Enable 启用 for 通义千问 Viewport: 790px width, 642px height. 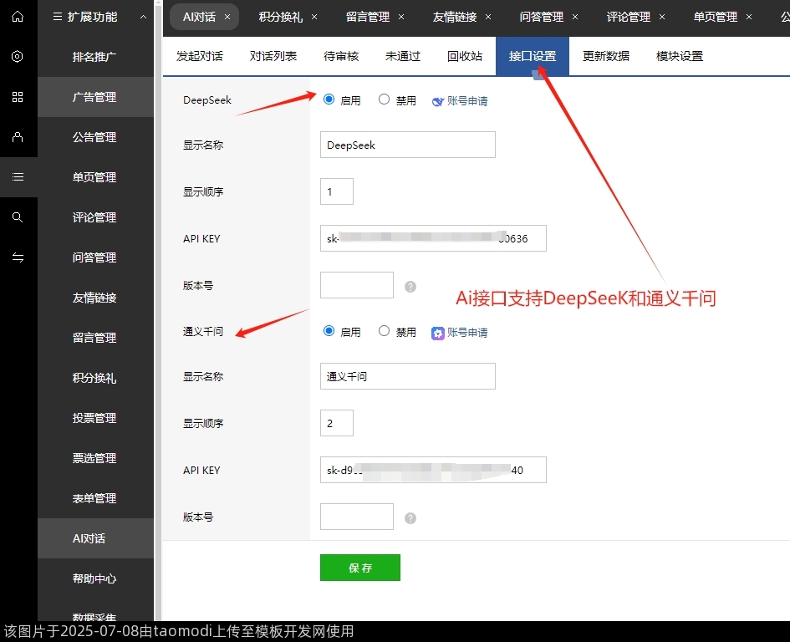pos(329,331)
